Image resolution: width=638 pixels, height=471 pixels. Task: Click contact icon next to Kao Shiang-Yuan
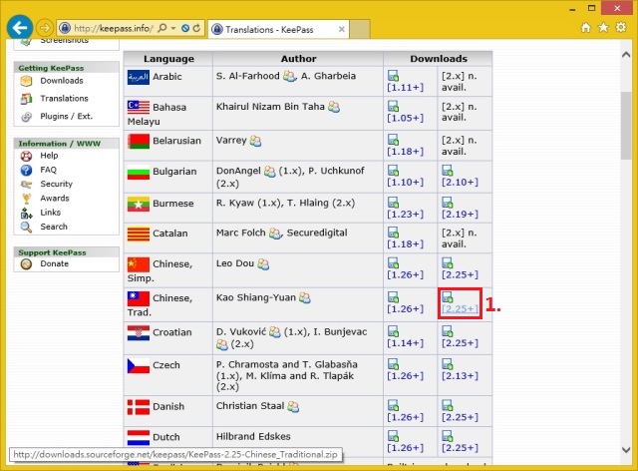[x=305, y=297]
